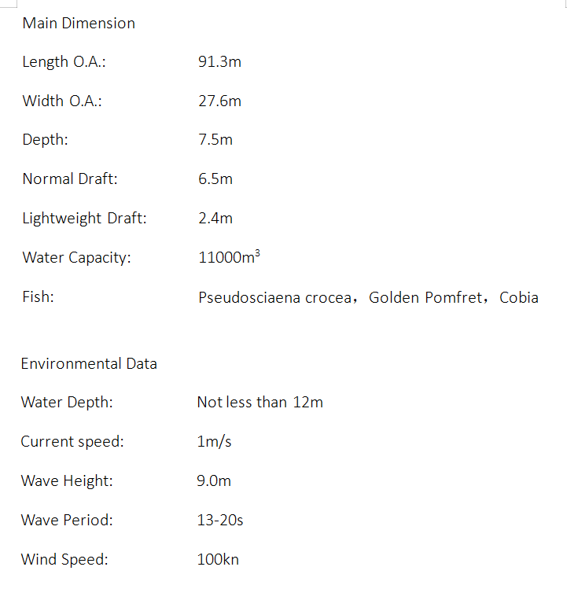Click the 'Length O.A.:' label
567x611 pixels.
pyautogui.click(x=64, y=62)
